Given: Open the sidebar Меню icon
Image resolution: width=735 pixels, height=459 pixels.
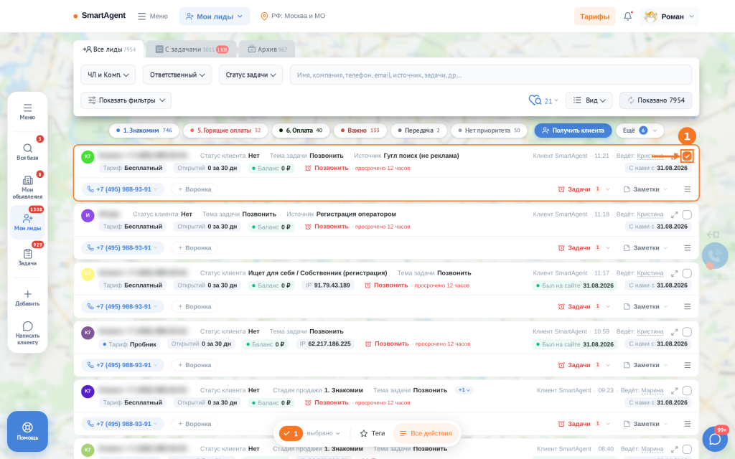Looking at the screenshot, I should click(x=27, y=111).
